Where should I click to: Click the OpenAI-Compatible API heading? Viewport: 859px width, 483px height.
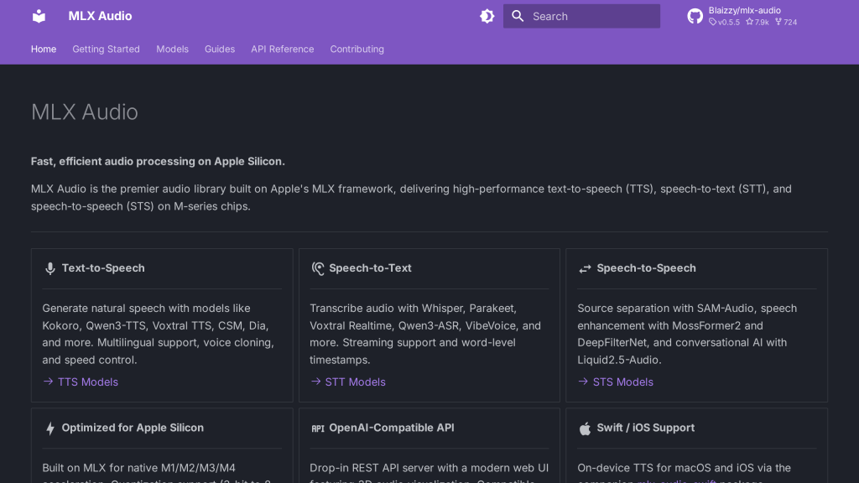point(392,428)
